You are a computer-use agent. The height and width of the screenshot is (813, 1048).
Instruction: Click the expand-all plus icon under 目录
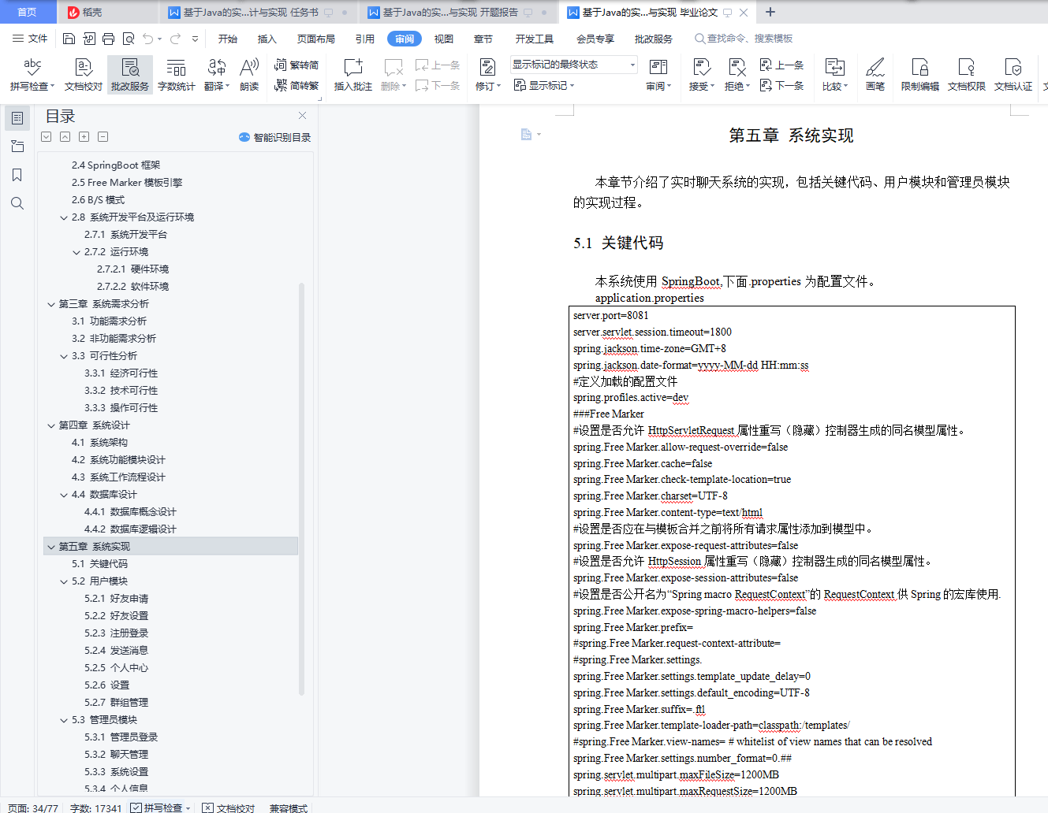(84, 137)
